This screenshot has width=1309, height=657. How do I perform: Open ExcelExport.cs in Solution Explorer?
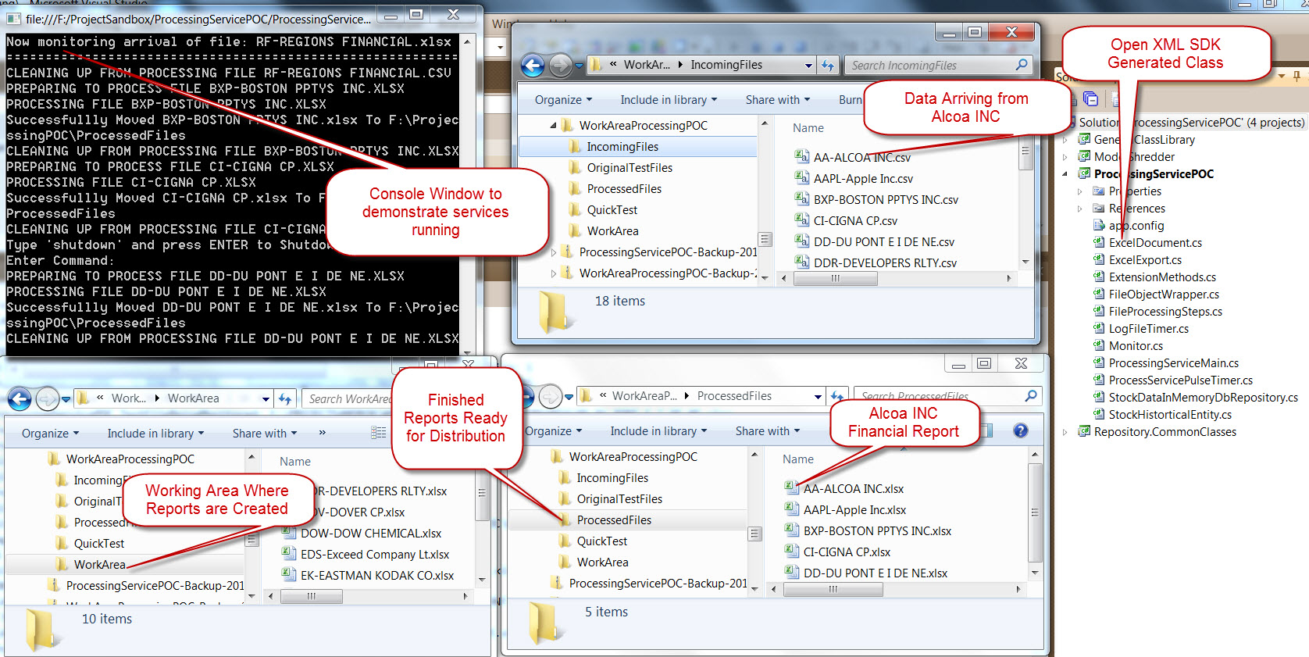coord(1145,260)
